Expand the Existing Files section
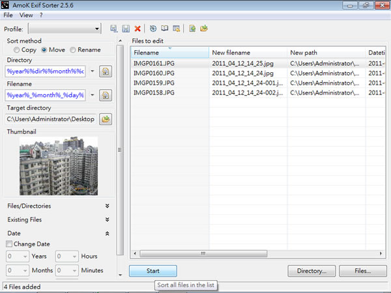Viewport: 391px width, 293px height. 107,220
